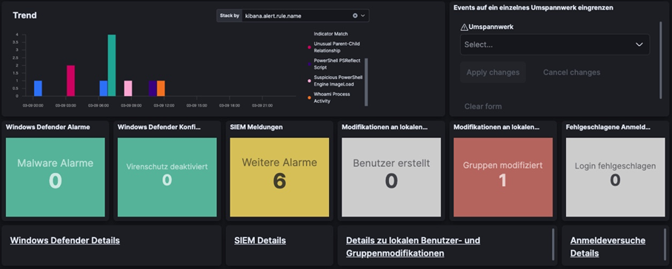This screenshot has width=672, height=269.
Task: Select the Unusual Parent-Child Relationship legend label
Action: (x=336, y=47)
